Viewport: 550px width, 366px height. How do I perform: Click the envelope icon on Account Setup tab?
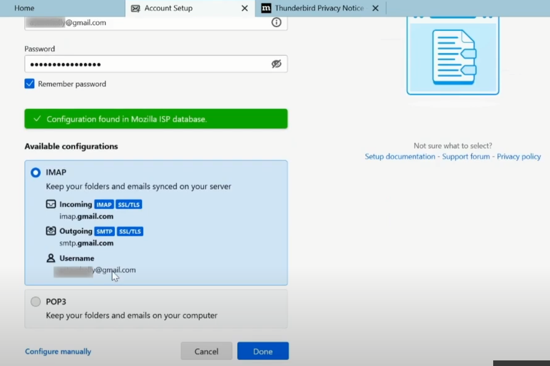pos(136,9)
